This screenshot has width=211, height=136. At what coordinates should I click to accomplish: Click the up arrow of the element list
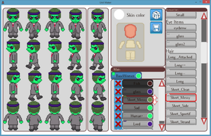click(x=204, y=16)
